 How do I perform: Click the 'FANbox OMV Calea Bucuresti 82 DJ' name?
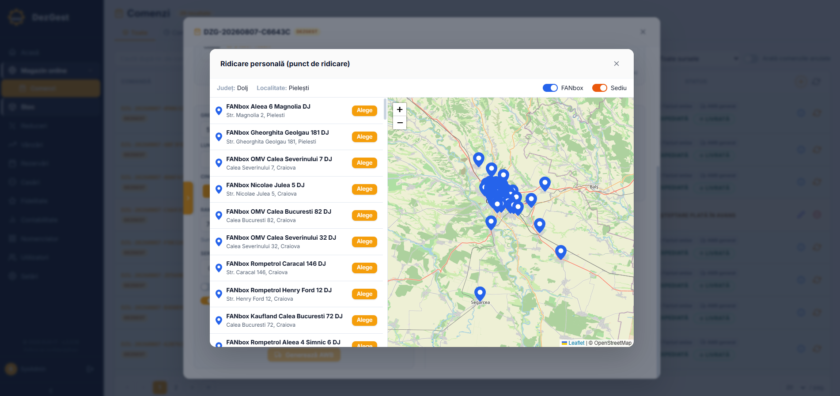tap(279, 211)
